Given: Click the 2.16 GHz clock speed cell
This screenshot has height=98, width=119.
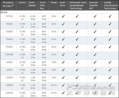Looking at the screenshot, I should 33,25.
